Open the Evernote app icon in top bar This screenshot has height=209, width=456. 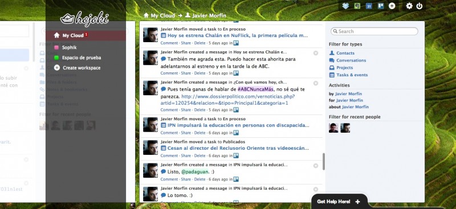pos(357,6)
